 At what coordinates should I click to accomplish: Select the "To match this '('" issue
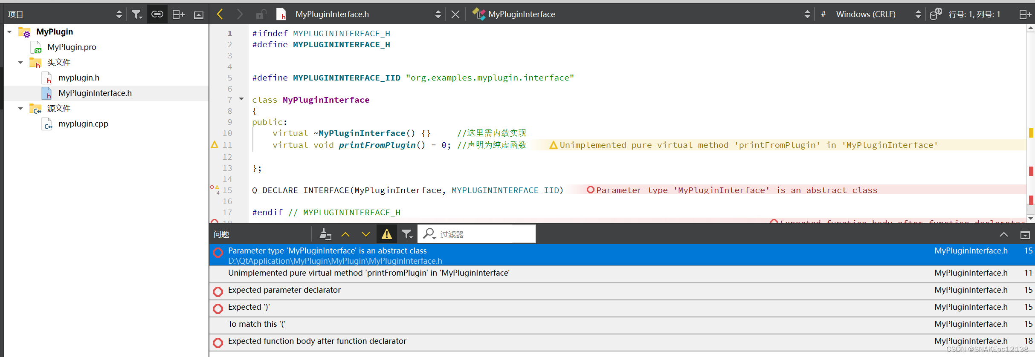pyautogui.click(x=622, y=325)
